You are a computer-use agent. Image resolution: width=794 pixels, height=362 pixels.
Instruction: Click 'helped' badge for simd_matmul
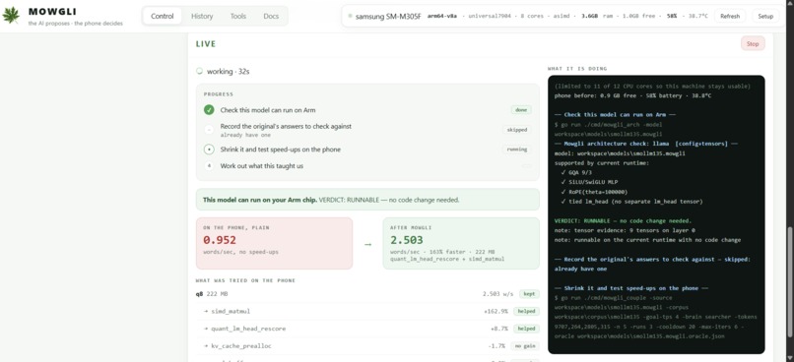pyautogui.click(x=526, y=311)
